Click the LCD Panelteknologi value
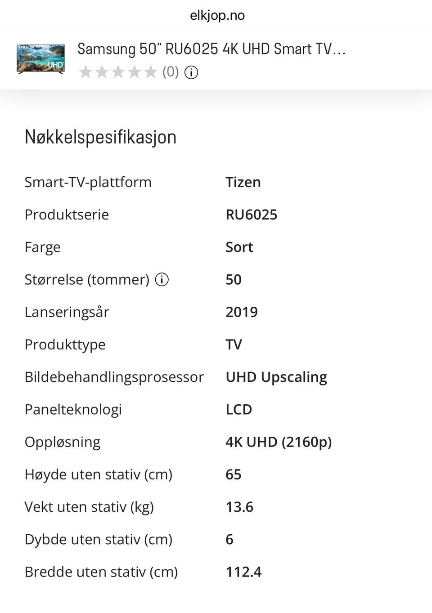The image size is (432, 613). (238, 409)
